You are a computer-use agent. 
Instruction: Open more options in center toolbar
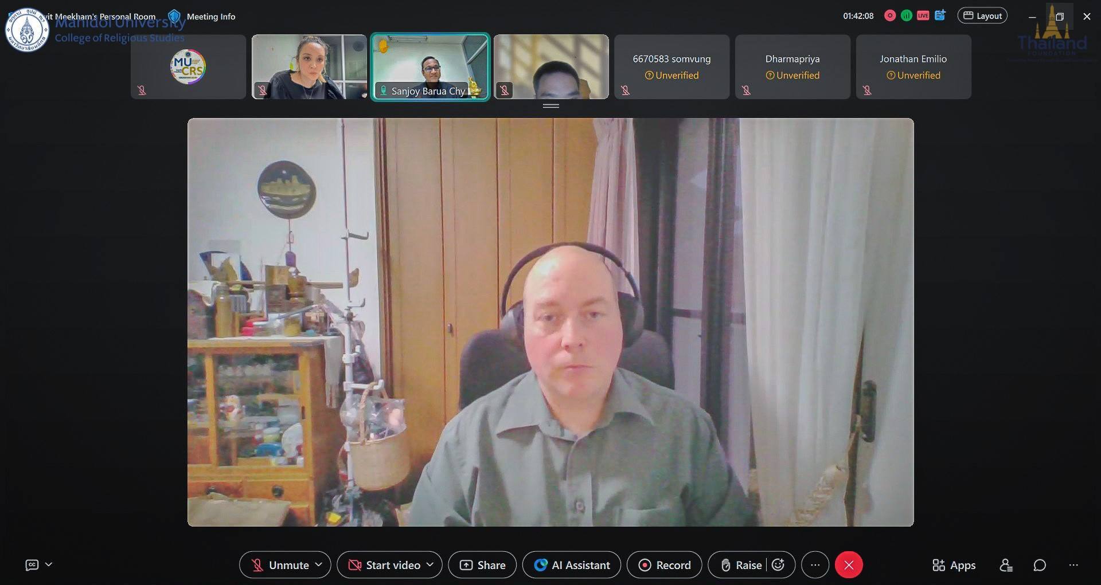(x=815, y=565)
